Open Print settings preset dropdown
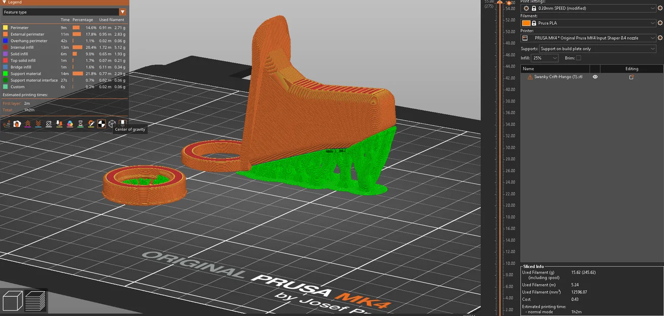Viewport: 664px width, 316px height. (589, 9)
